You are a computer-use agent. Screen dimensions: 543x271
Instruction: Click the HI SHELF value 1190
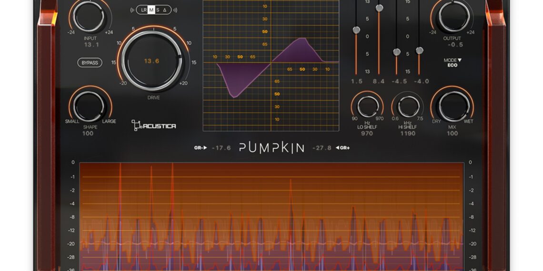(x=408, y=134)
